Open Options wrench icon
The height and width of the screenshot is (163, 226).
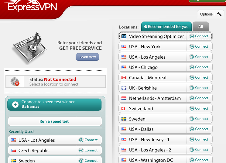pos(219,14)
